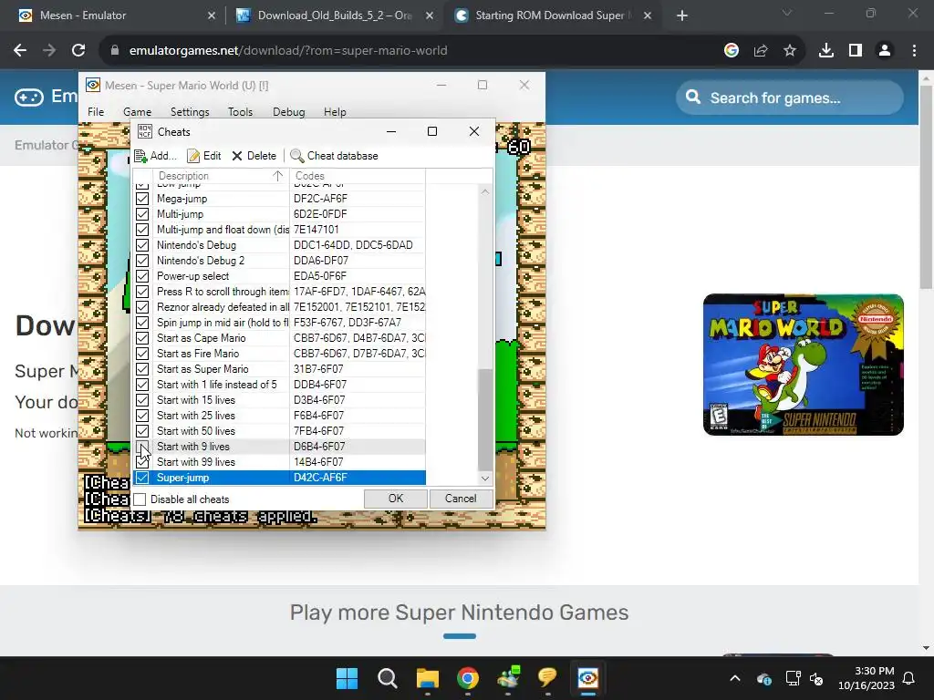
Task: Click the search magnifier icon on website
Action: coord(693,97)
